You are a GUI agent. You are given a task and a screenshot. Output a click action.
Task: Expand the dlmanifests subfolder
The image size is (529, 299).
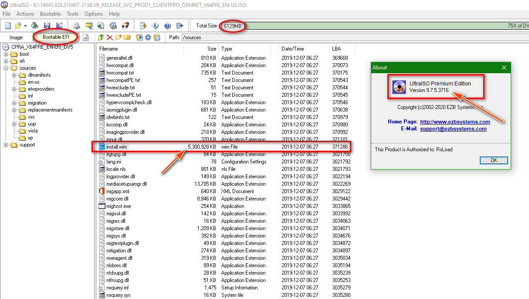click(14, 75)
